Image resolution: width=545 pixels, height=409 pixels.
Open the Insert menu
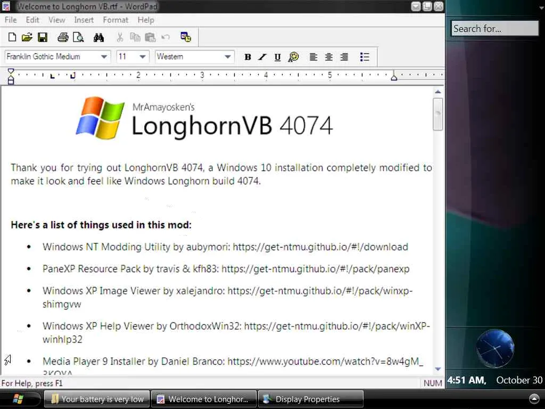pos(84,20)
